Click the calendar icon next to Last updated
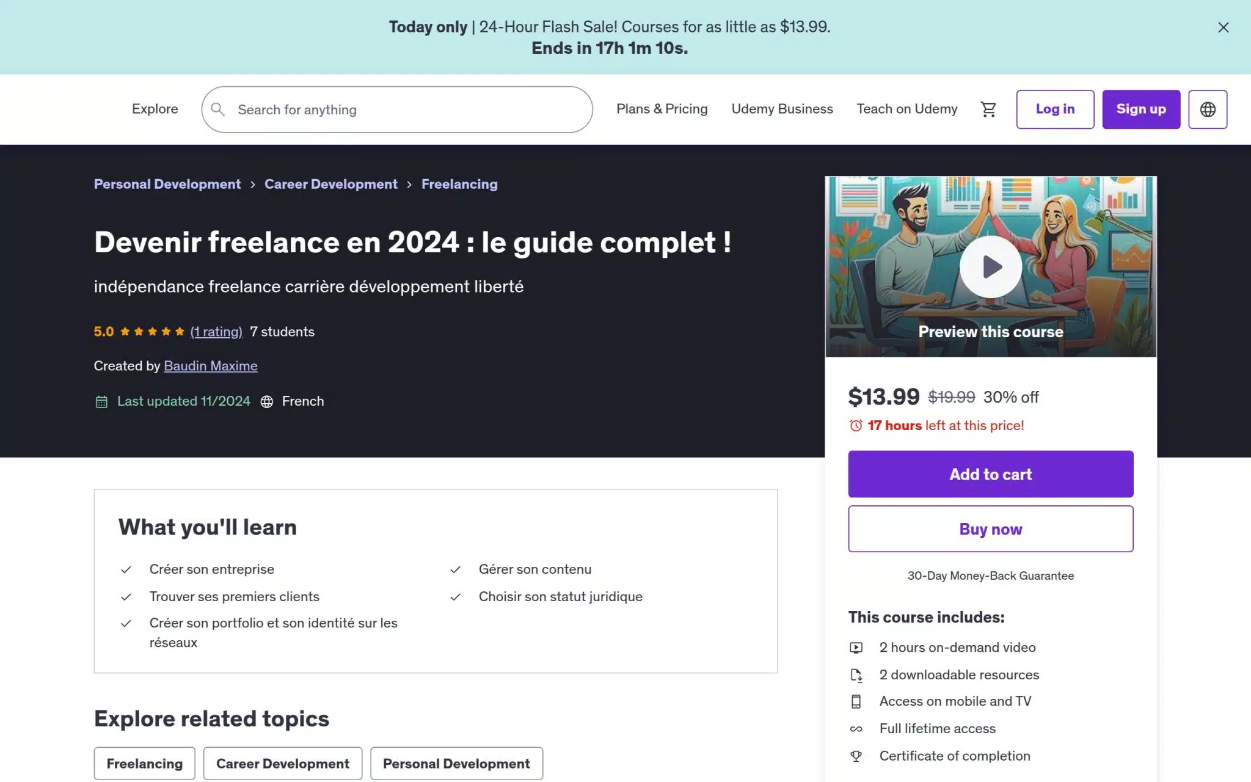Image resolution: width=1251 pixels, height=782 pixels. click(x=101, y=401)
